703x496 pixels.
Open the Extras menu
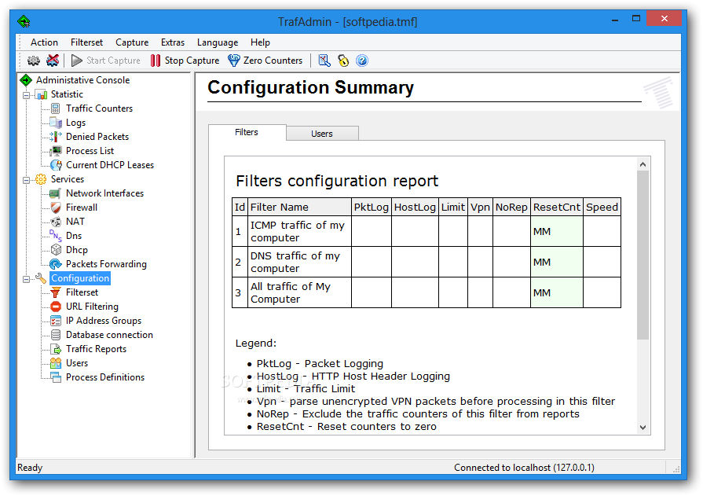click(173, 42)
